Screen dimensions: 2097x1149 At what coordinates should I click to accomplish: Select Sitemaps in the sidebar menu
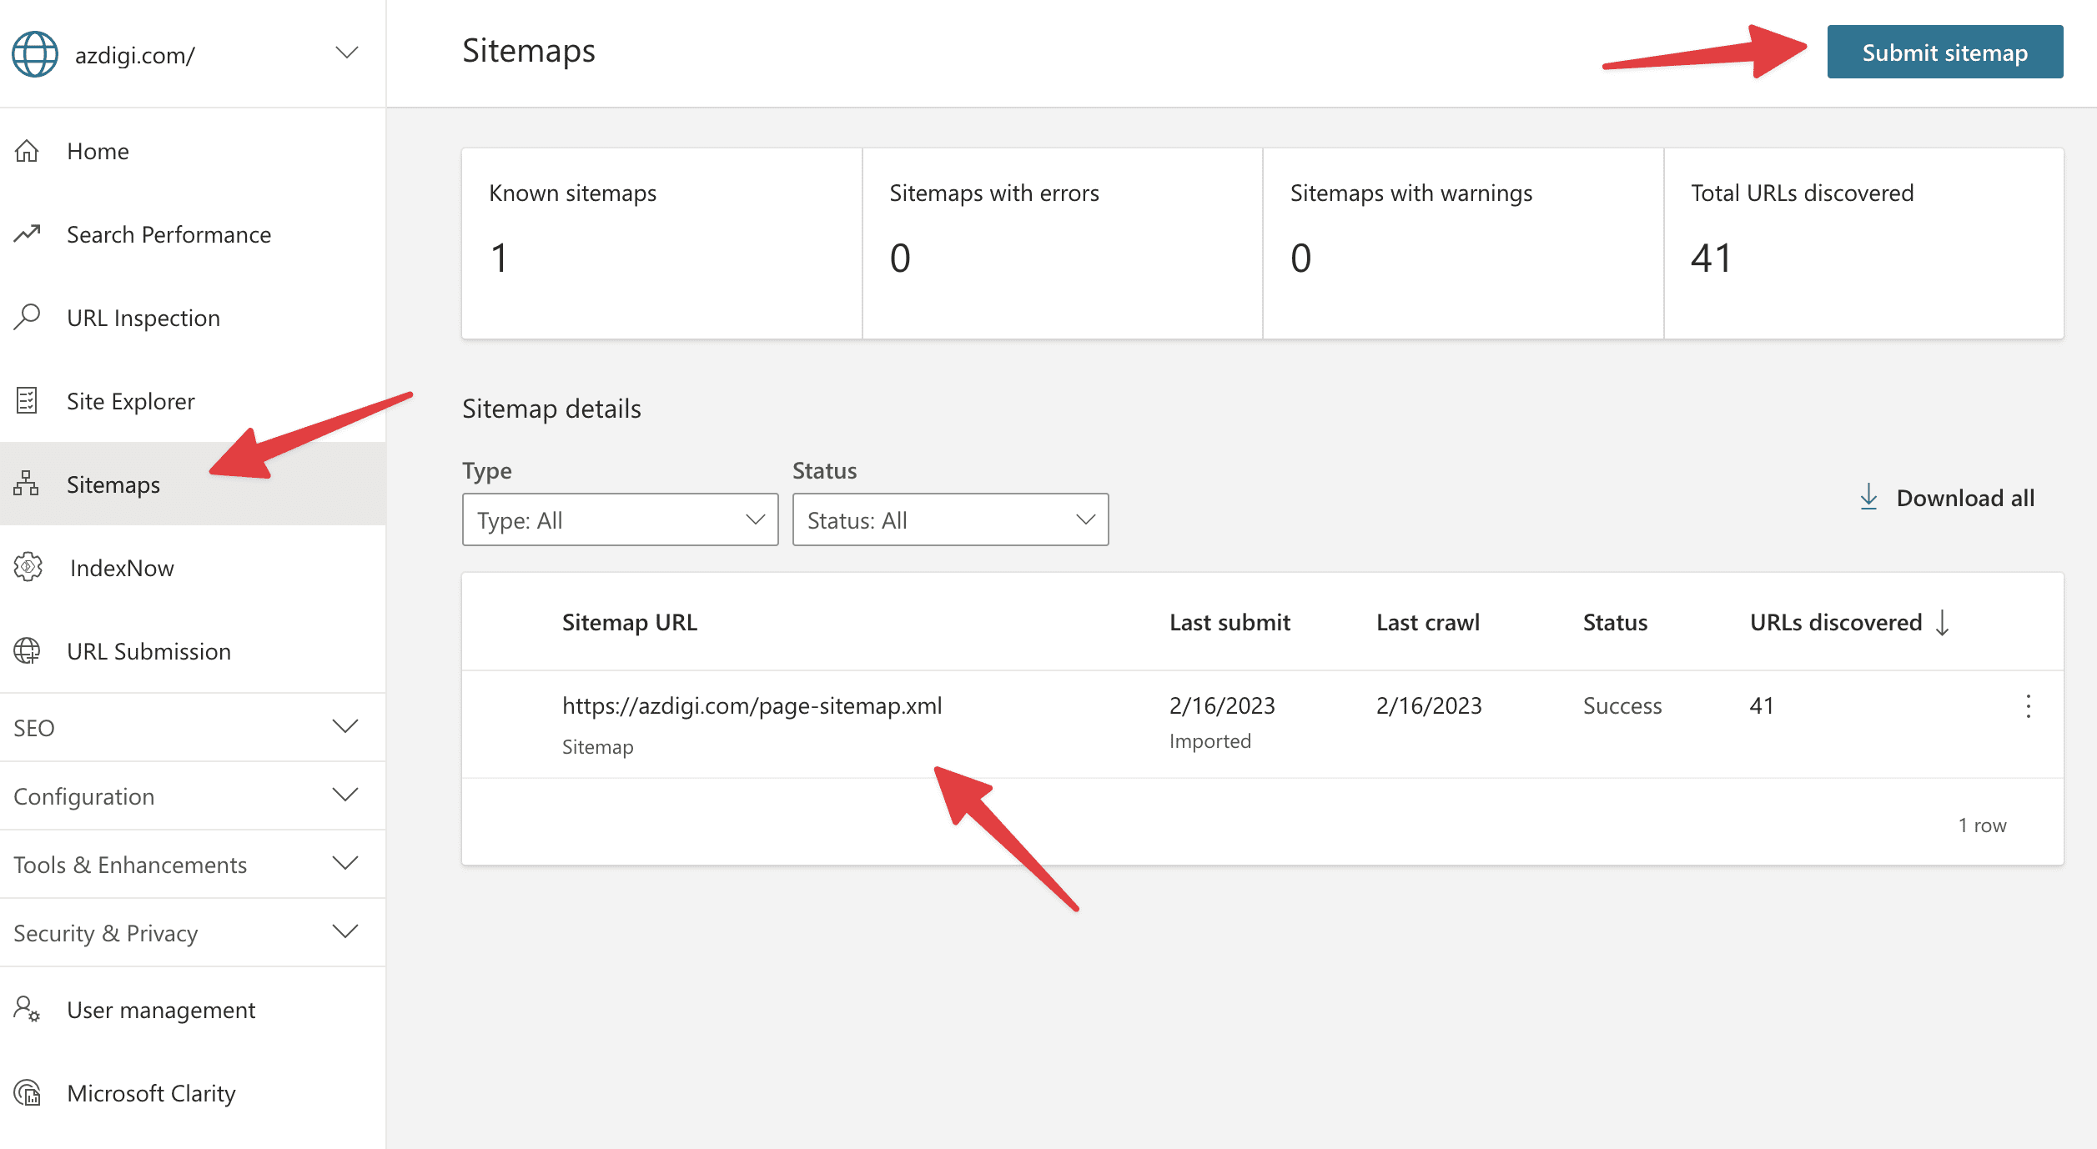(x=113, y=484)
